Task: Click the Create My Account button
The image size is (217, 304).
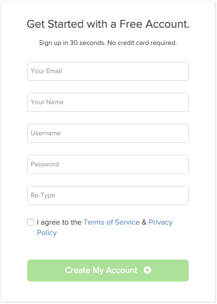Action: click(108, 271)
